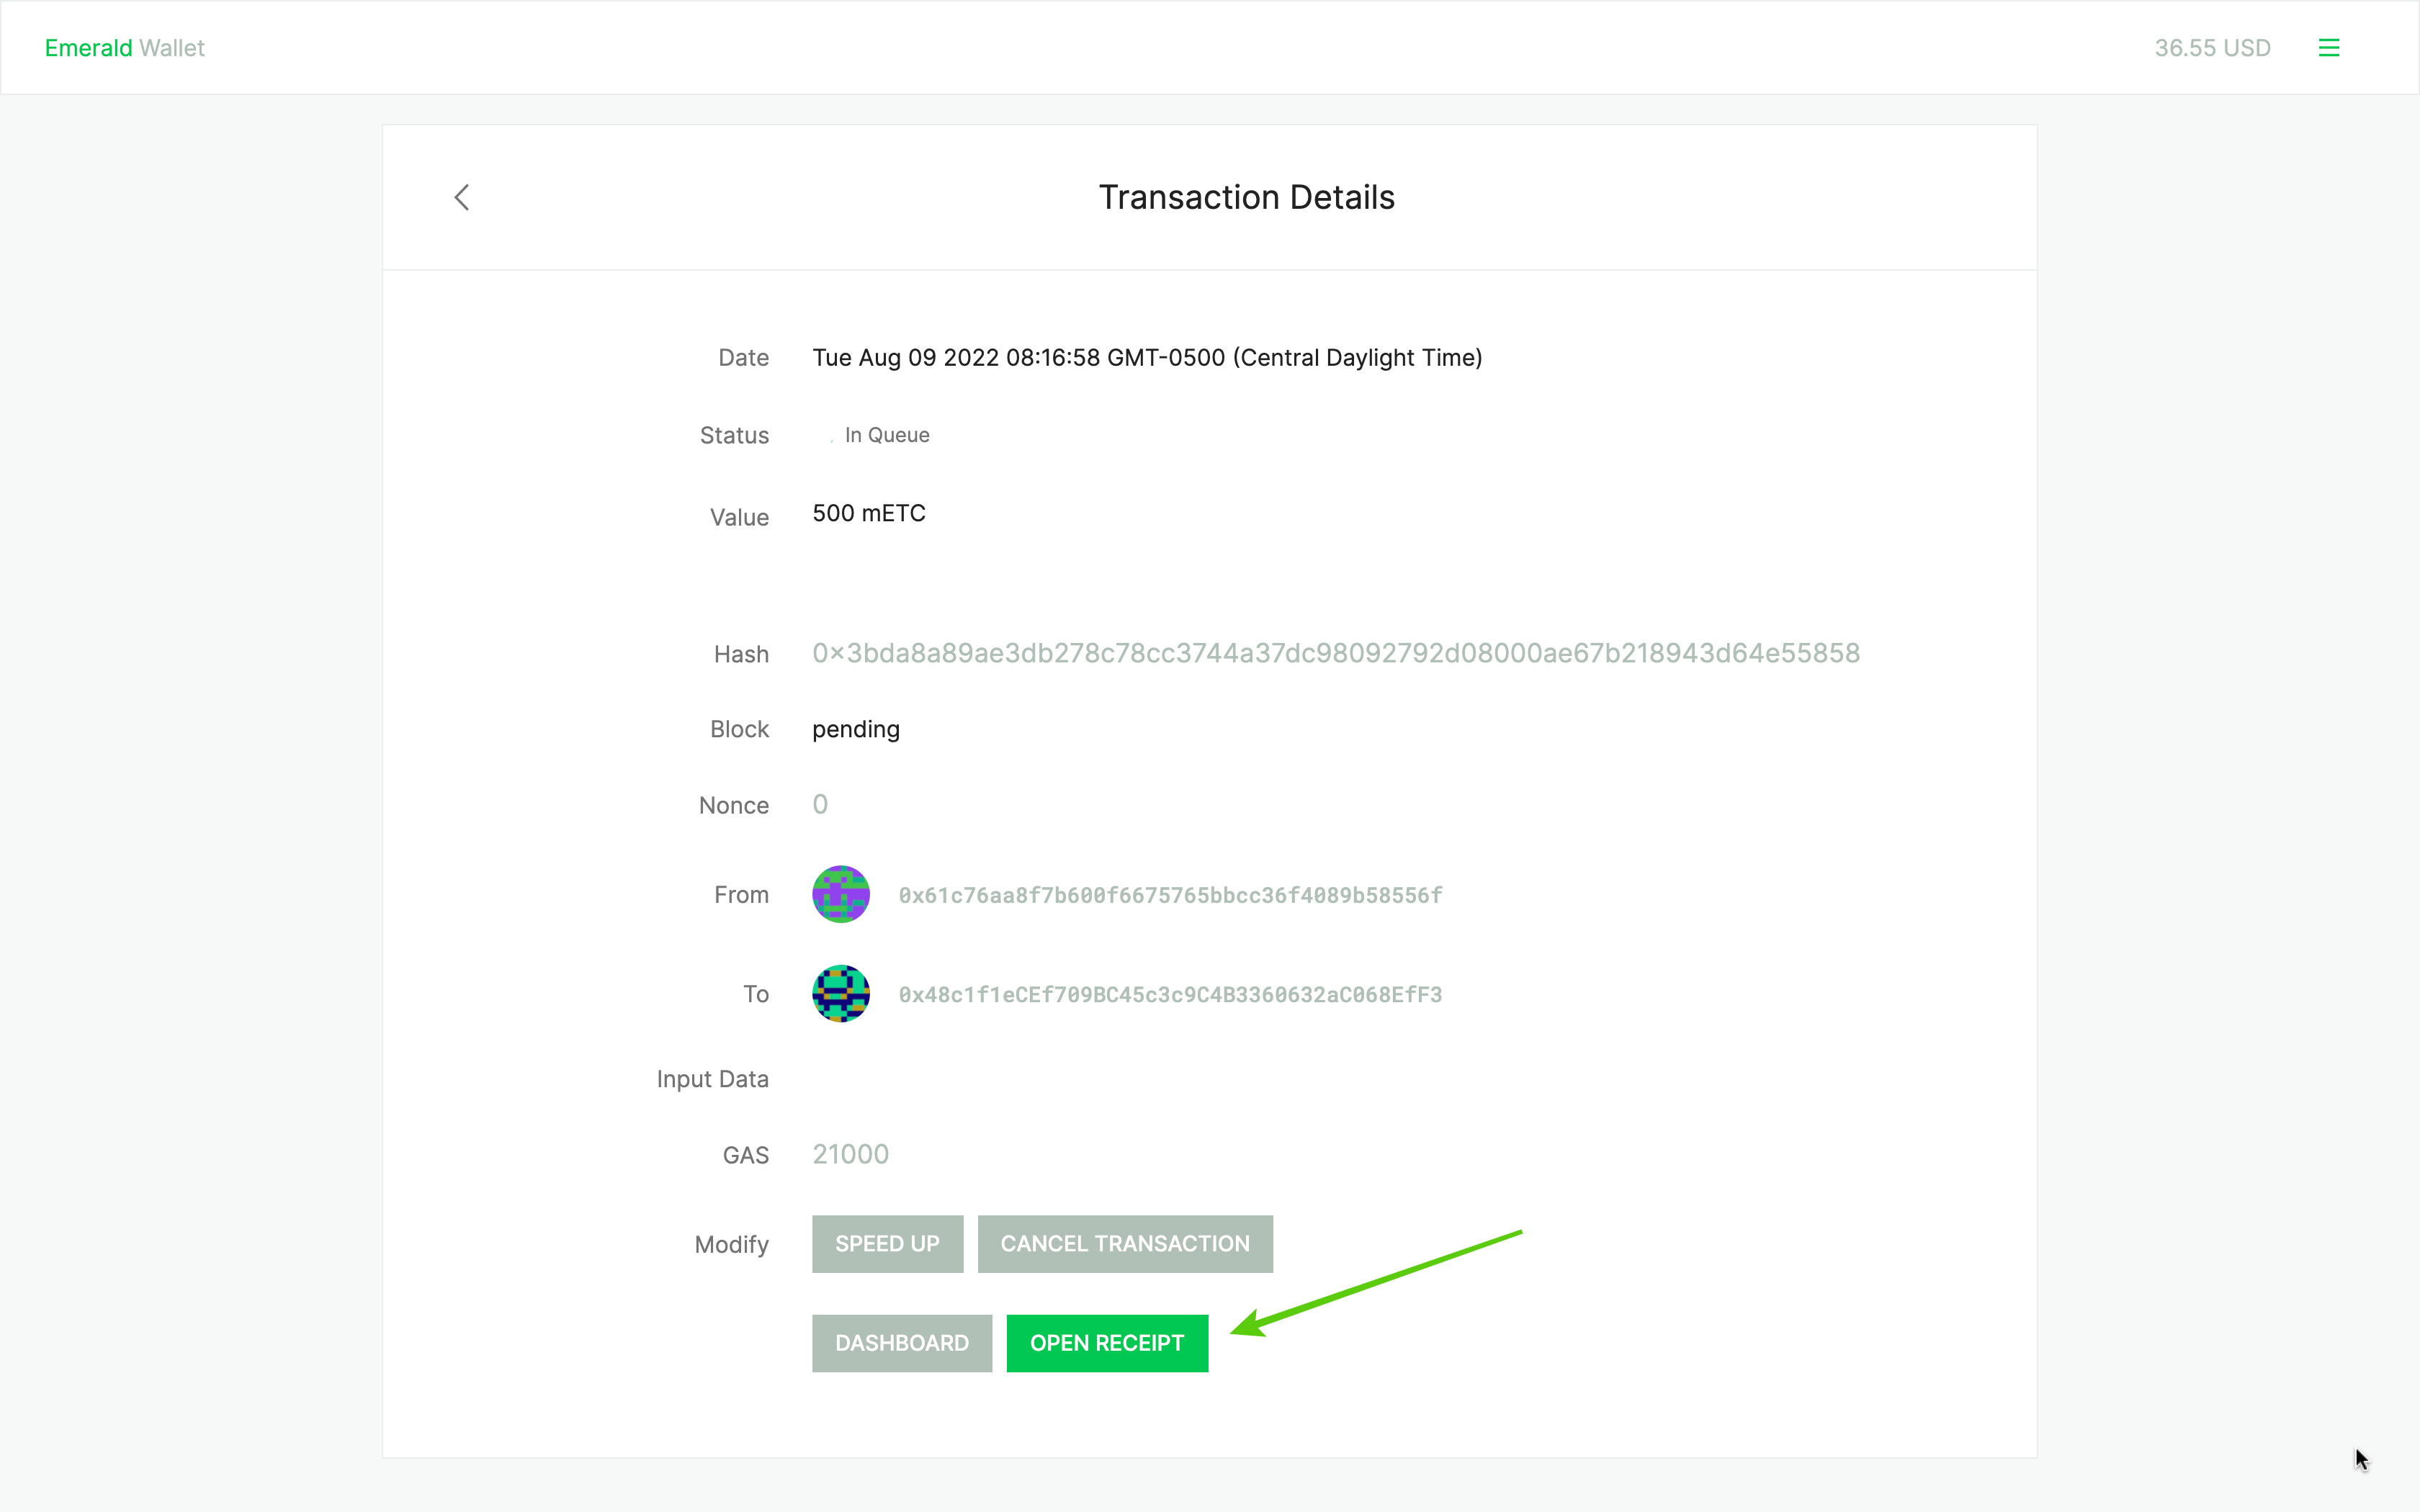The image size is (2420, 1512).
Task: Click the recipient address identicon icon
Action: (841, 994)
